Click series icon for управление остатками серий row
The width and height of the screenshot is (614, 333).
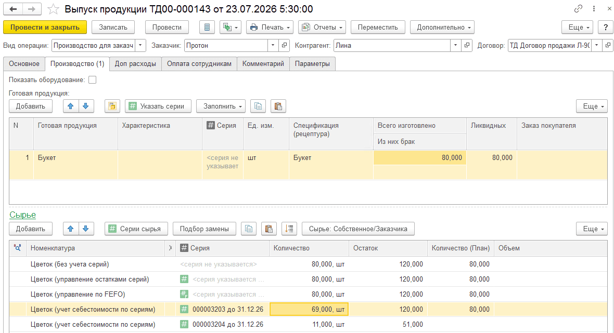click(184, 279)
